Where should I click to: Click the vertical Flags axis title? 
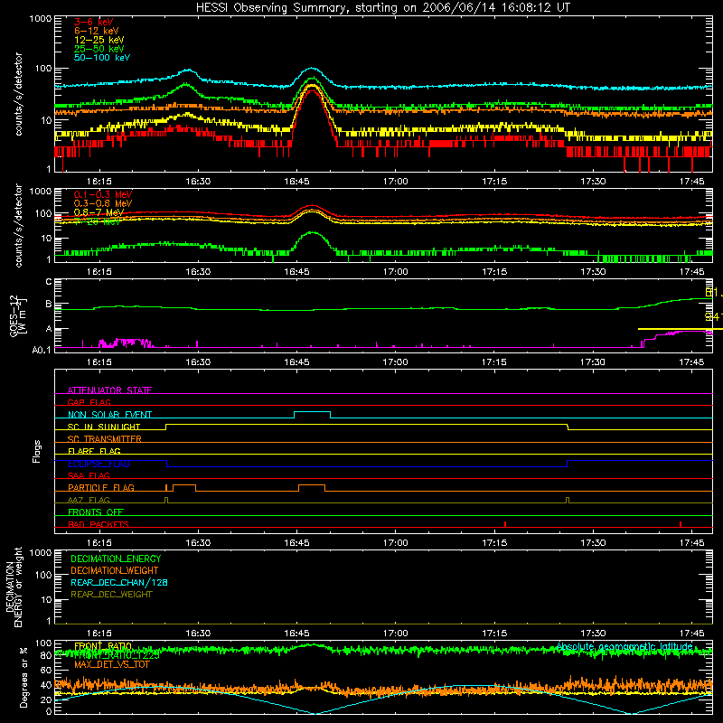pyautogui.click(x=37, y=451)
